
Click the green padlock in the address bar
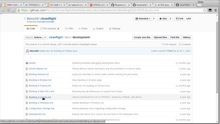click(19, 10)
